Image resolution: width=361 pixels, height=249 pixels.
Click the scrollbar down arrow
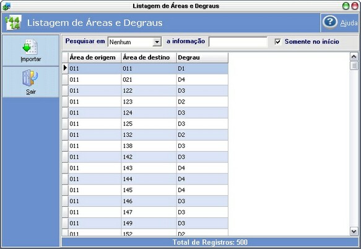tap(354, 231)
